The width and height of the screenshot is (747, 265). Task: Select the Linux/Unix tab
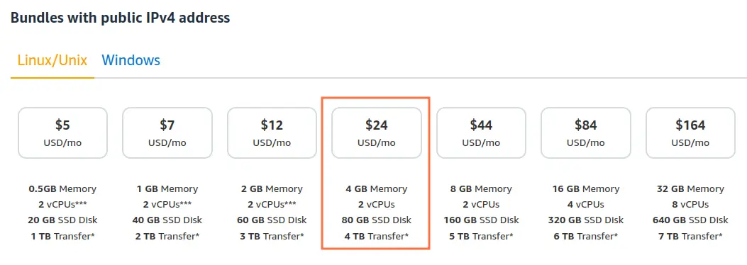[x=52, y=60]
